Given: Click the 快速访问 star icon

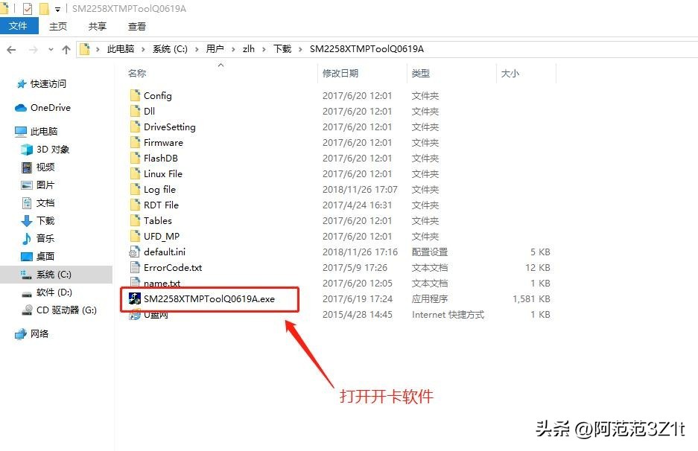Looking at the screenshot, I should (x=21, y=84).
